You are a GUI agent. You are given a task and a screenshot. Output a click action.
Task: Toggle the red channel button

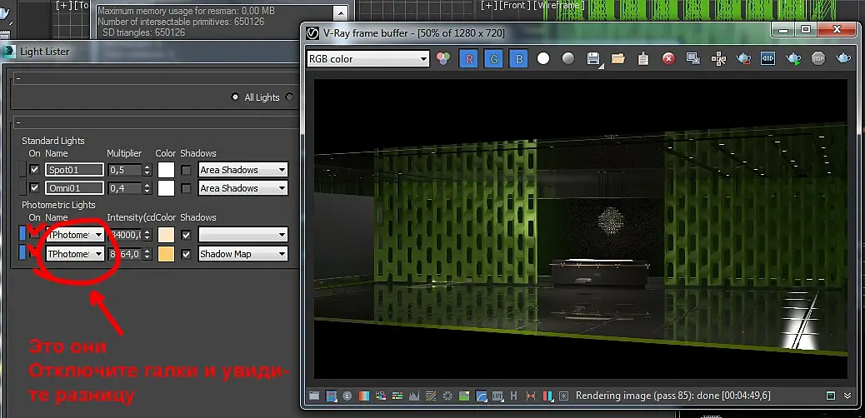468,59
